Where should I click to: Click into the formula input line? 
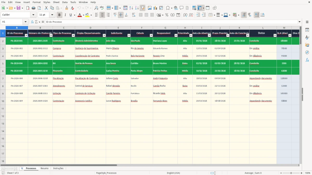point(171,22)
